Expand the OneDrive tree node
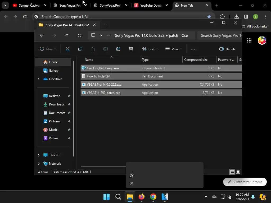 coord(39,79)
